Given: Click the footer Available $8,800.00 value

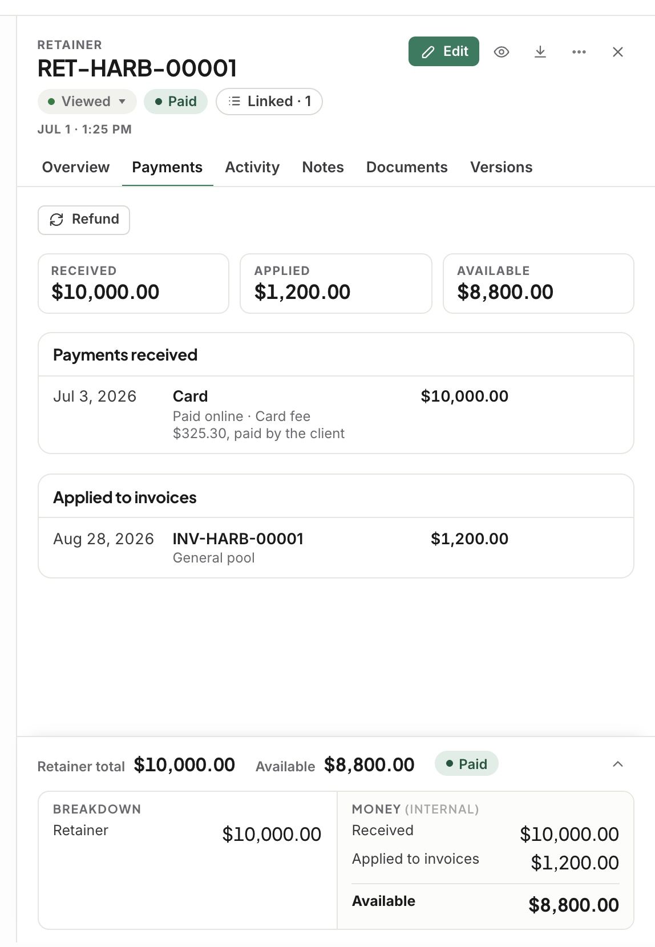Looking at the screenshot, I should (369, 765).
